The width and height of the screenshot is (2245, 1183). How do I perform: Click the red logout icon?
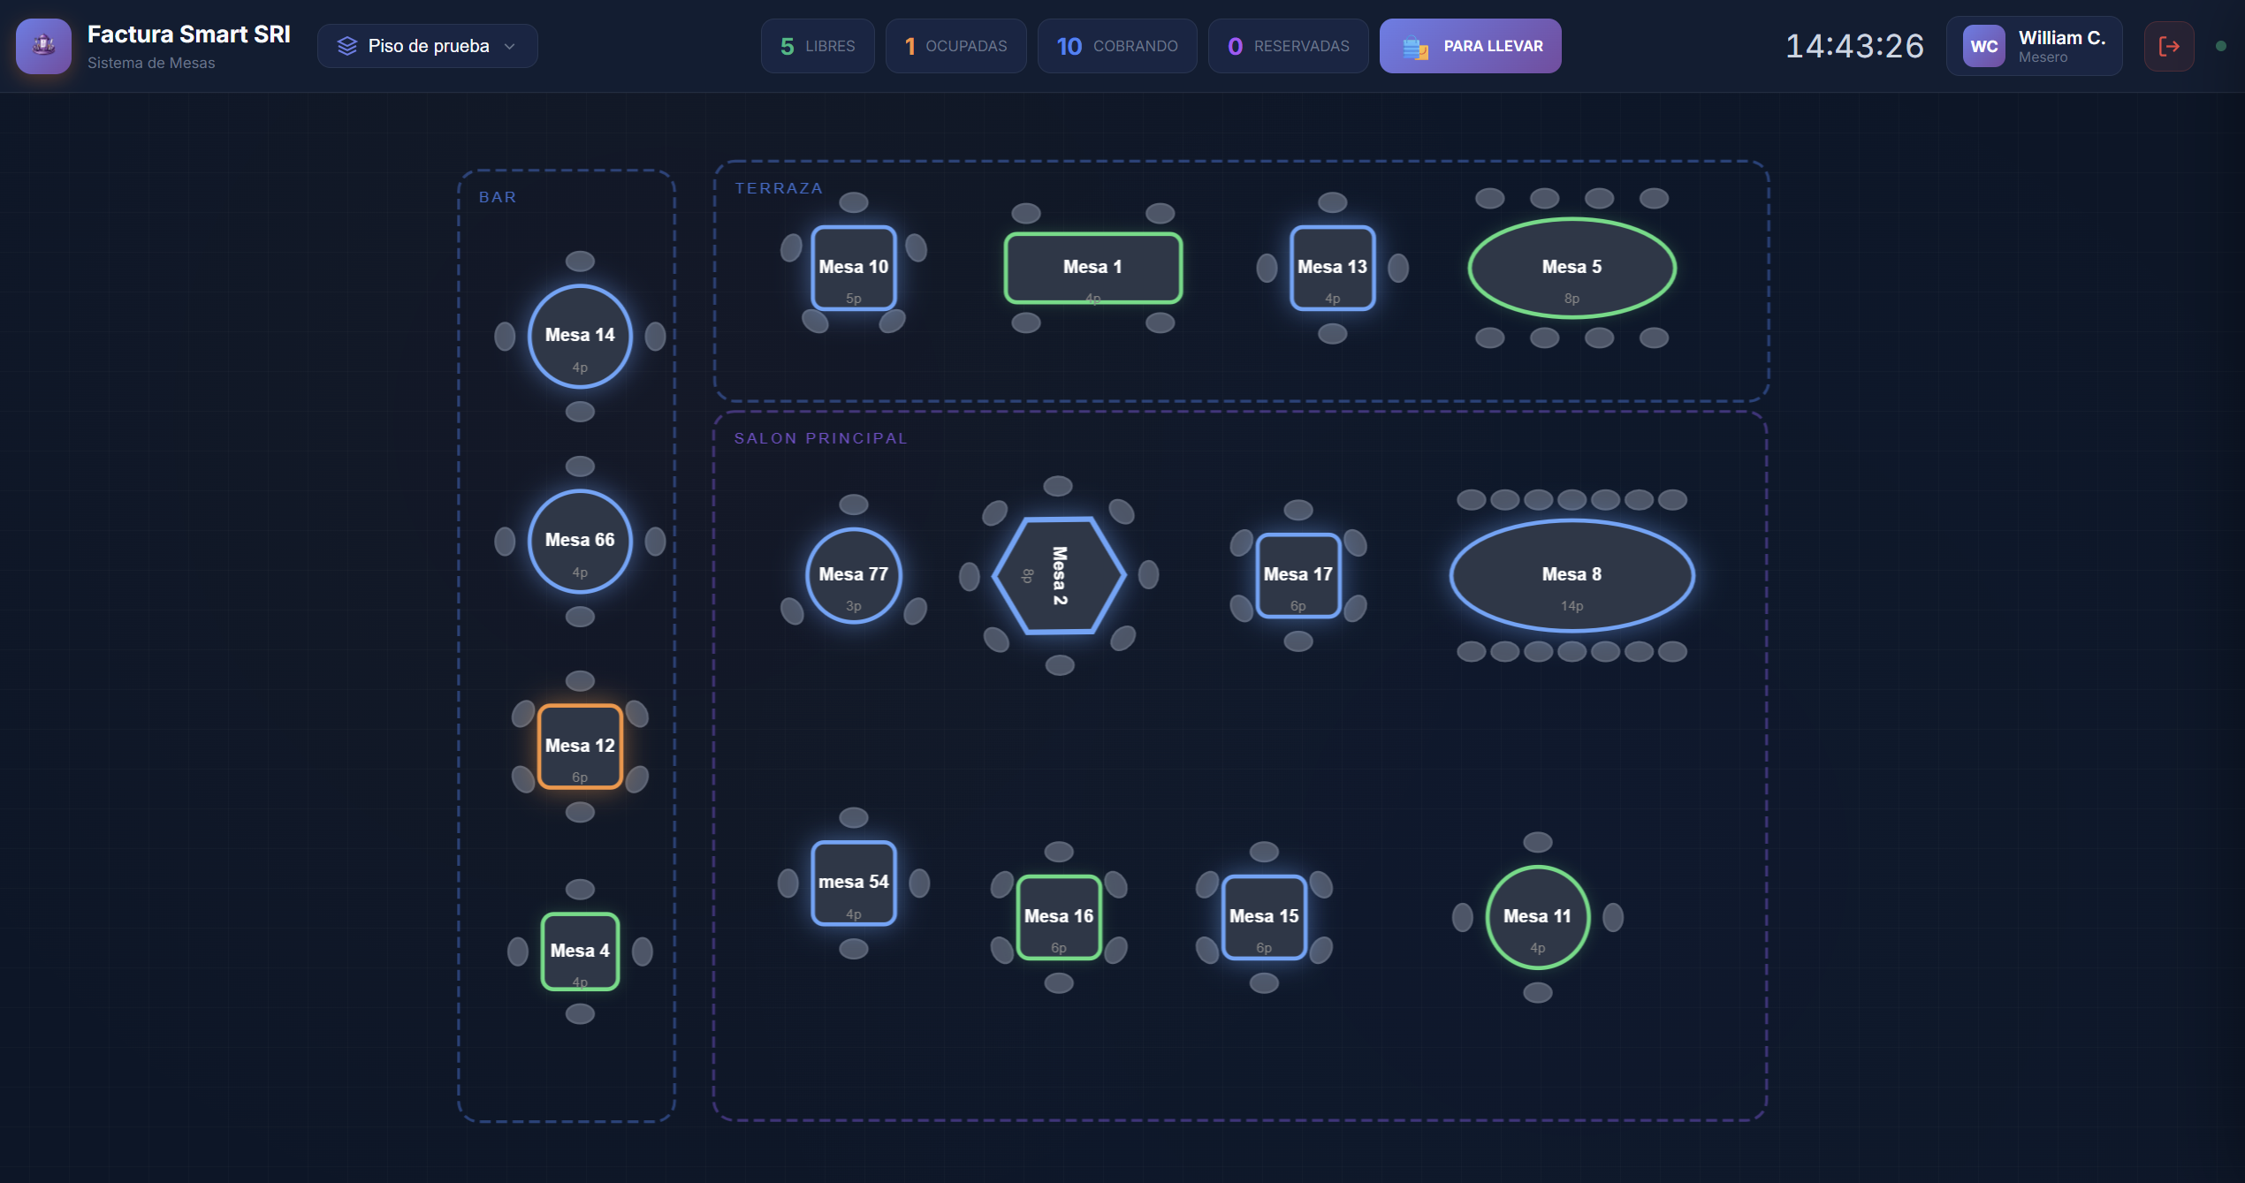[x=2168, y=46]
